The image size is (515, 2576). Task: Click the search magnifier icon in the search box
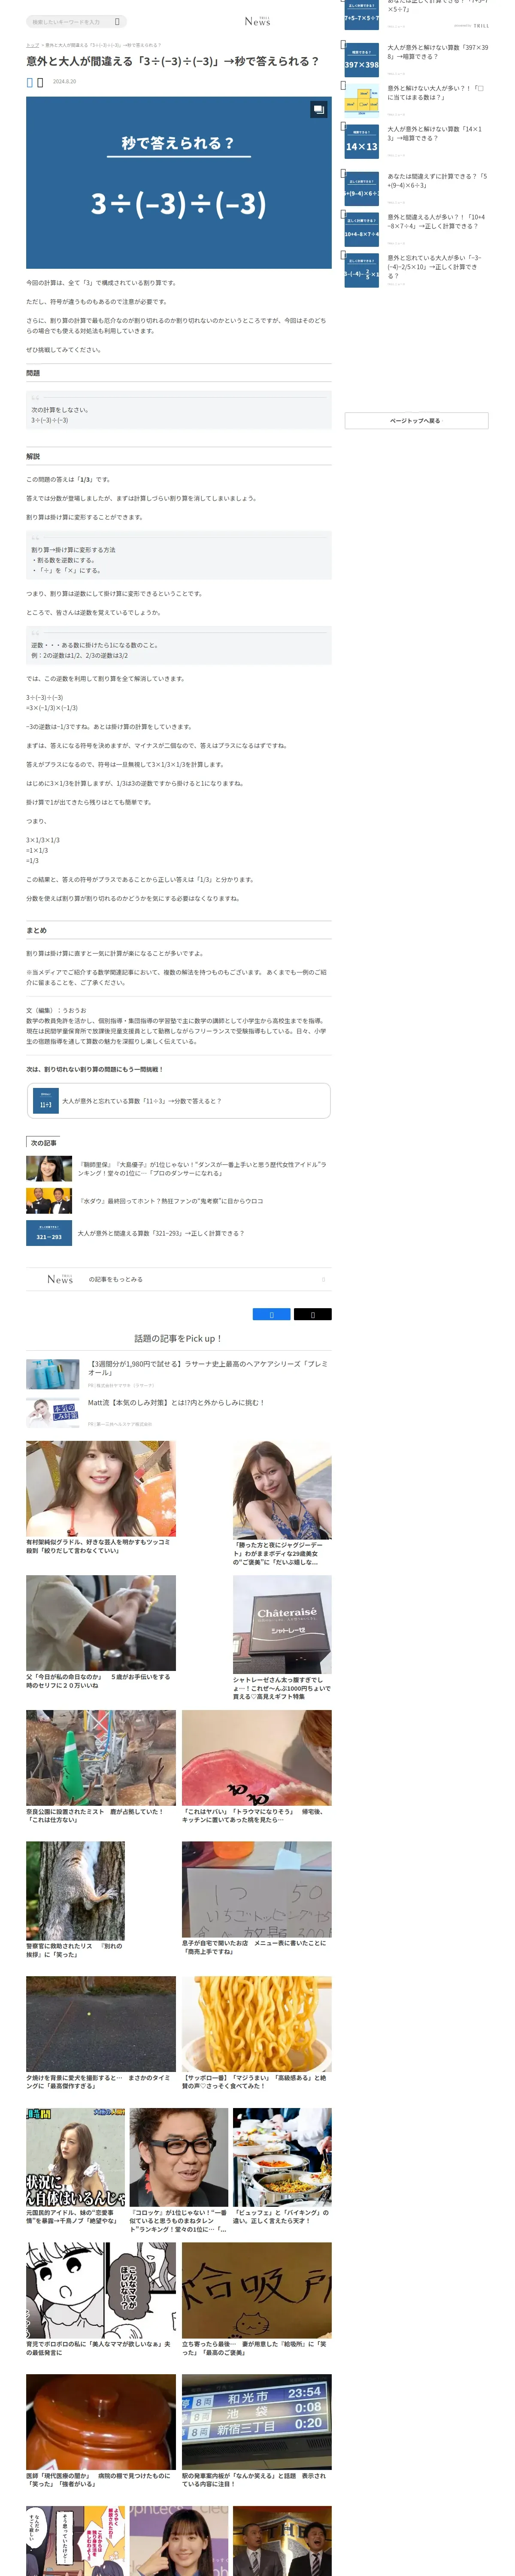(x=117, y=21)
